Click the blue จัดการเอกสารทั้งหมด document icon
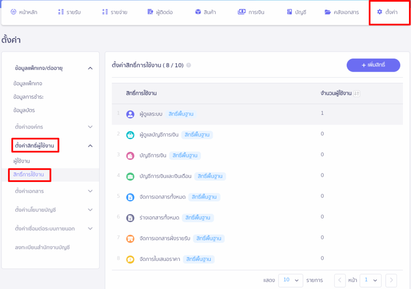Image resolution: width=411 pixels, height=289 pixels. click(x=130, y=197)
